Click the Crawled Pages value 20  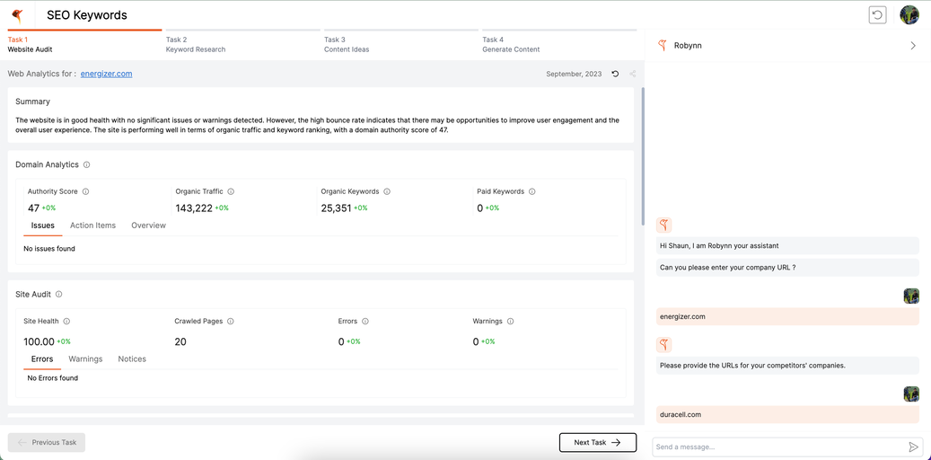click(x=180, y=341)
